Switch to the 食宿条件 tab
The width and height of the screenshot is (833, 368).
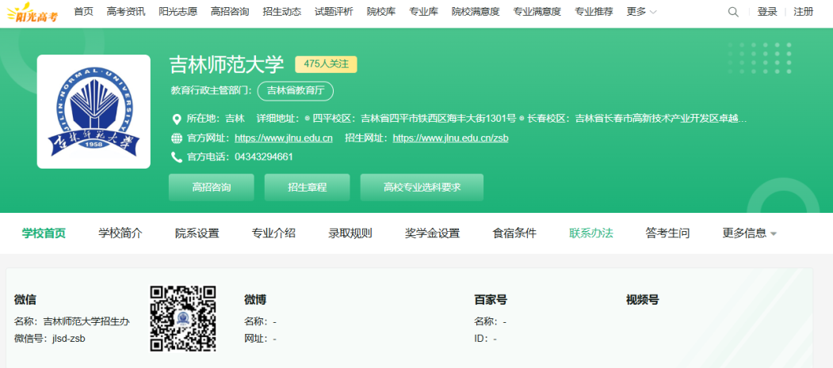[x=514, y=233]
